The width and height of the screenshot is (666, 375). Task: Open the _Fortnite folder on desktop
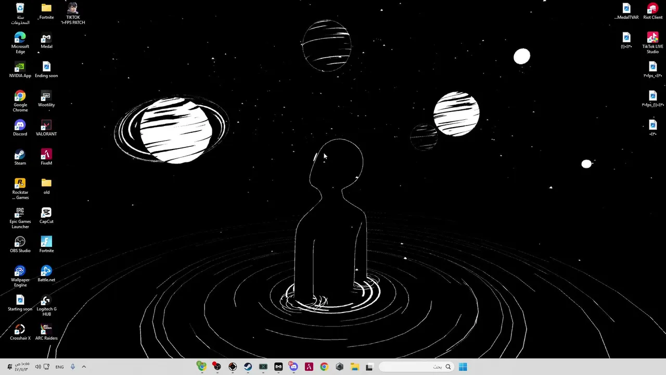pos(46,11)
